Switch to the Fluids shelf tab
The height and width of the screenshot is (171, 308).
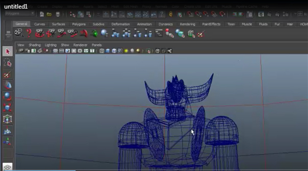click(263, 24)
